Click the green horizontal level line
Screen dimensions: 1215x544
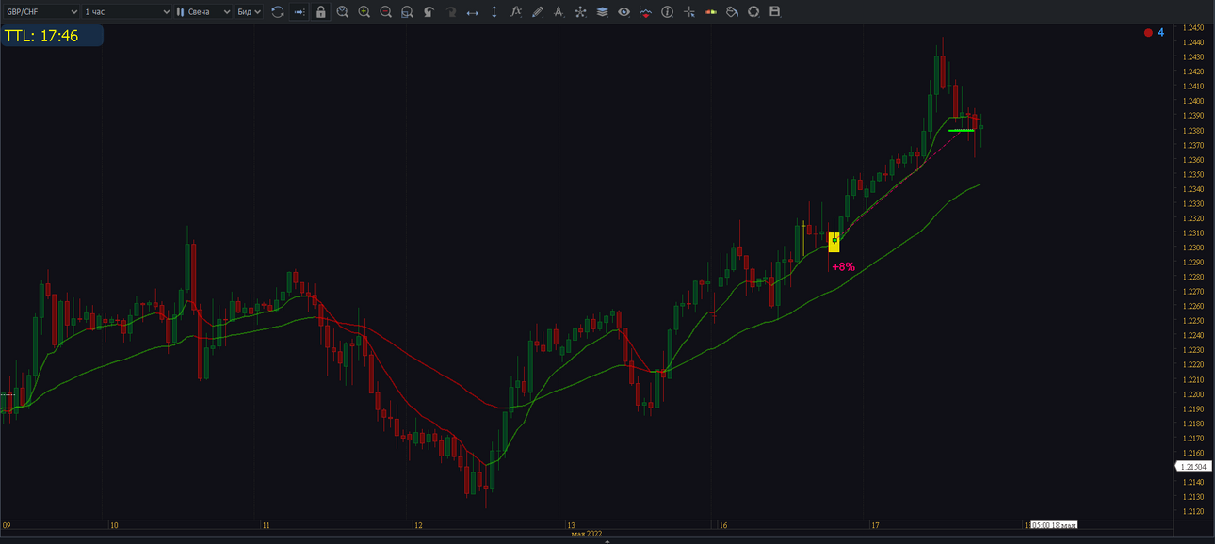coord(962,130)
